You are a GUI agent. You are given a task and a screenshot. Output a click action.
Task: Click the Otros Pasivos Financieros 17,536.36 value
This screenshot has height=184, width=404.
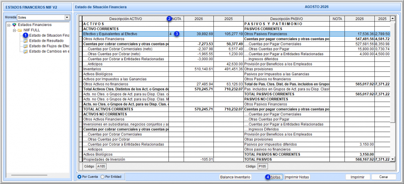[x=360, y=34]
